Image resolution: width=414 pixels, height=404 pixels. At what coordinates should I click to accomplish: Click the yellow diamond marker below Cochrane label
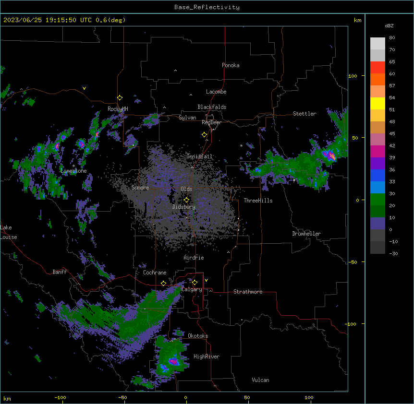click(x=163, y=283)
